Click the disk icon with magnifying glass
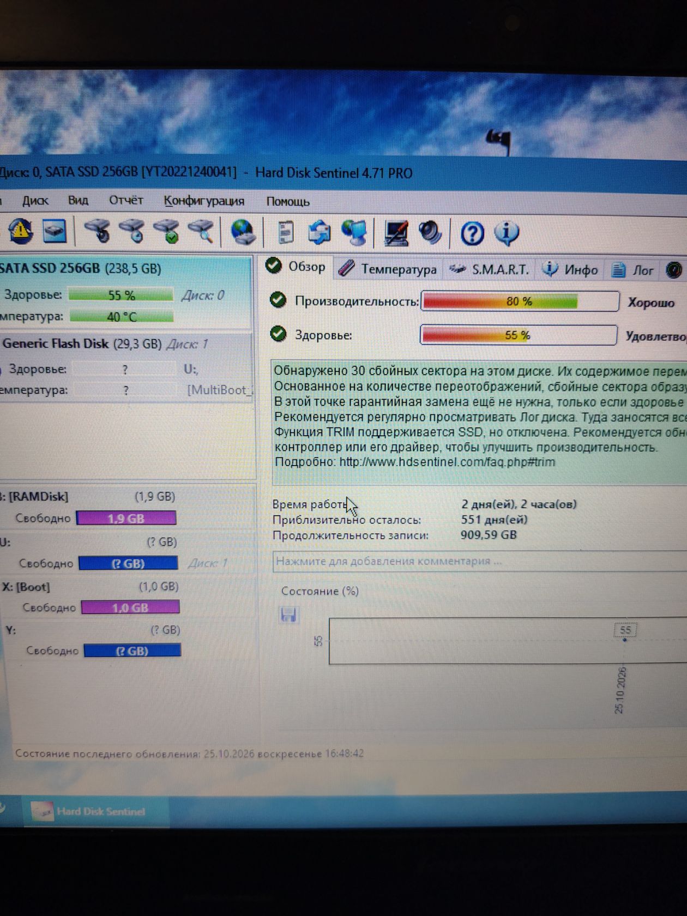Viewport: 687px width, 916px height. [201, 231]
